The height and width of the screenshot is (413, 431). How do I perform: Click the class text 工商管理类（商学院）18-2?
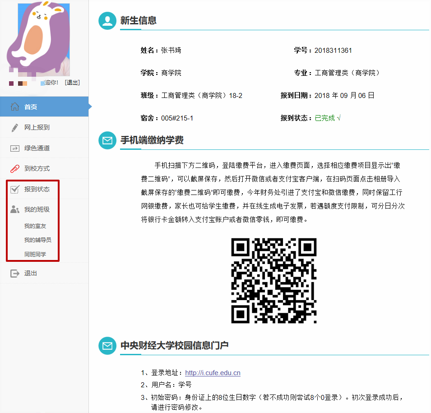click(201, 95)
